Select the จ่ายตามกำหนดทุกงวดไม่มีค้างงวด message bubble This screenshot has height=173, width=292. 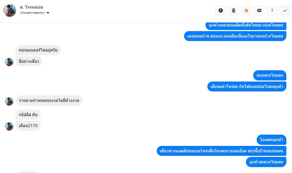pyautogui.click(x=49, y=101)
